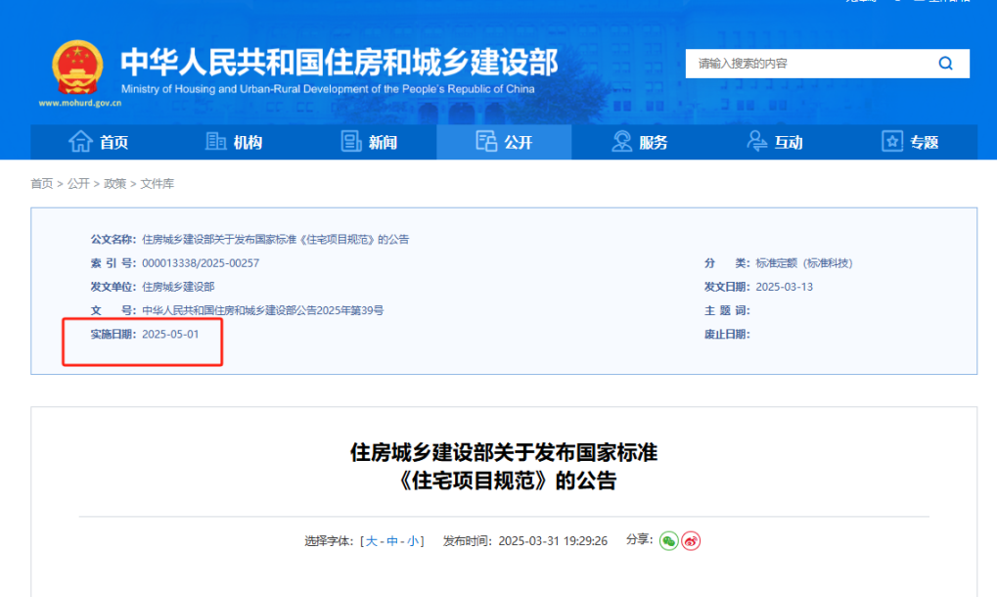This screenshot has width=997, height=597.
Task: Click the star icon beside 专题
Action: click(x=892, y=142)
